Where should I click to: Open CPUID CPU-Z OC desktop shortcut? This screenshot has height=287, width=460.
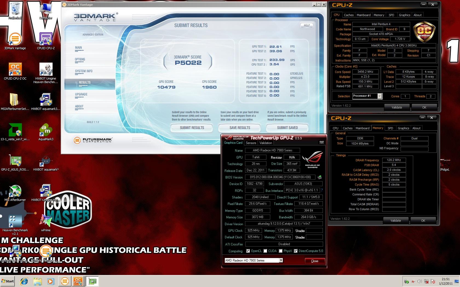pos(15,71)
